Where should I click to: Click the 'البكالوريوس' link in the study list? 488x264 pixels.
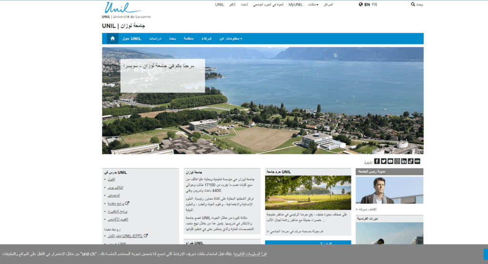110,187
